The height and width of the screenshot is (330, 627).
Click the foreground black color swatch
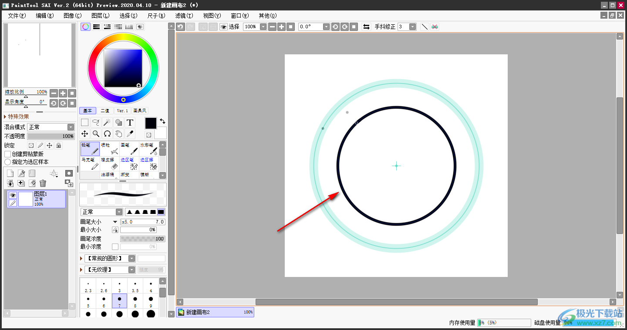pos(151,123)
